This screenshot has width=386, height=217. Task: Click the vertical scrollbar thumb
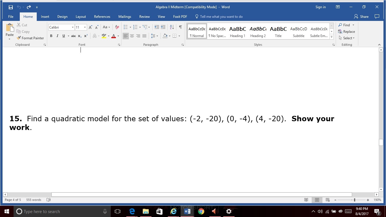[x=381, y=142]
